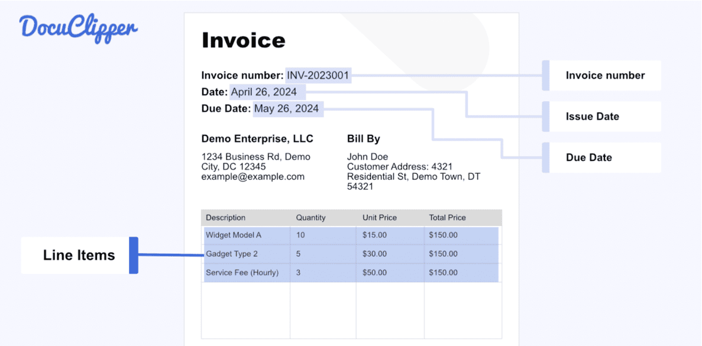
Task: Click the Bill By heading
Action: [x=363, y=139]
